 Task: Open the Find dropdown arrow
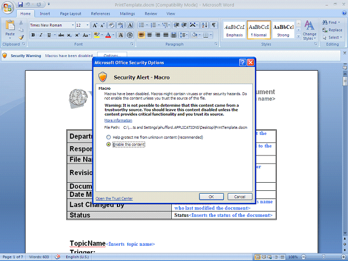tap(339, 22)
